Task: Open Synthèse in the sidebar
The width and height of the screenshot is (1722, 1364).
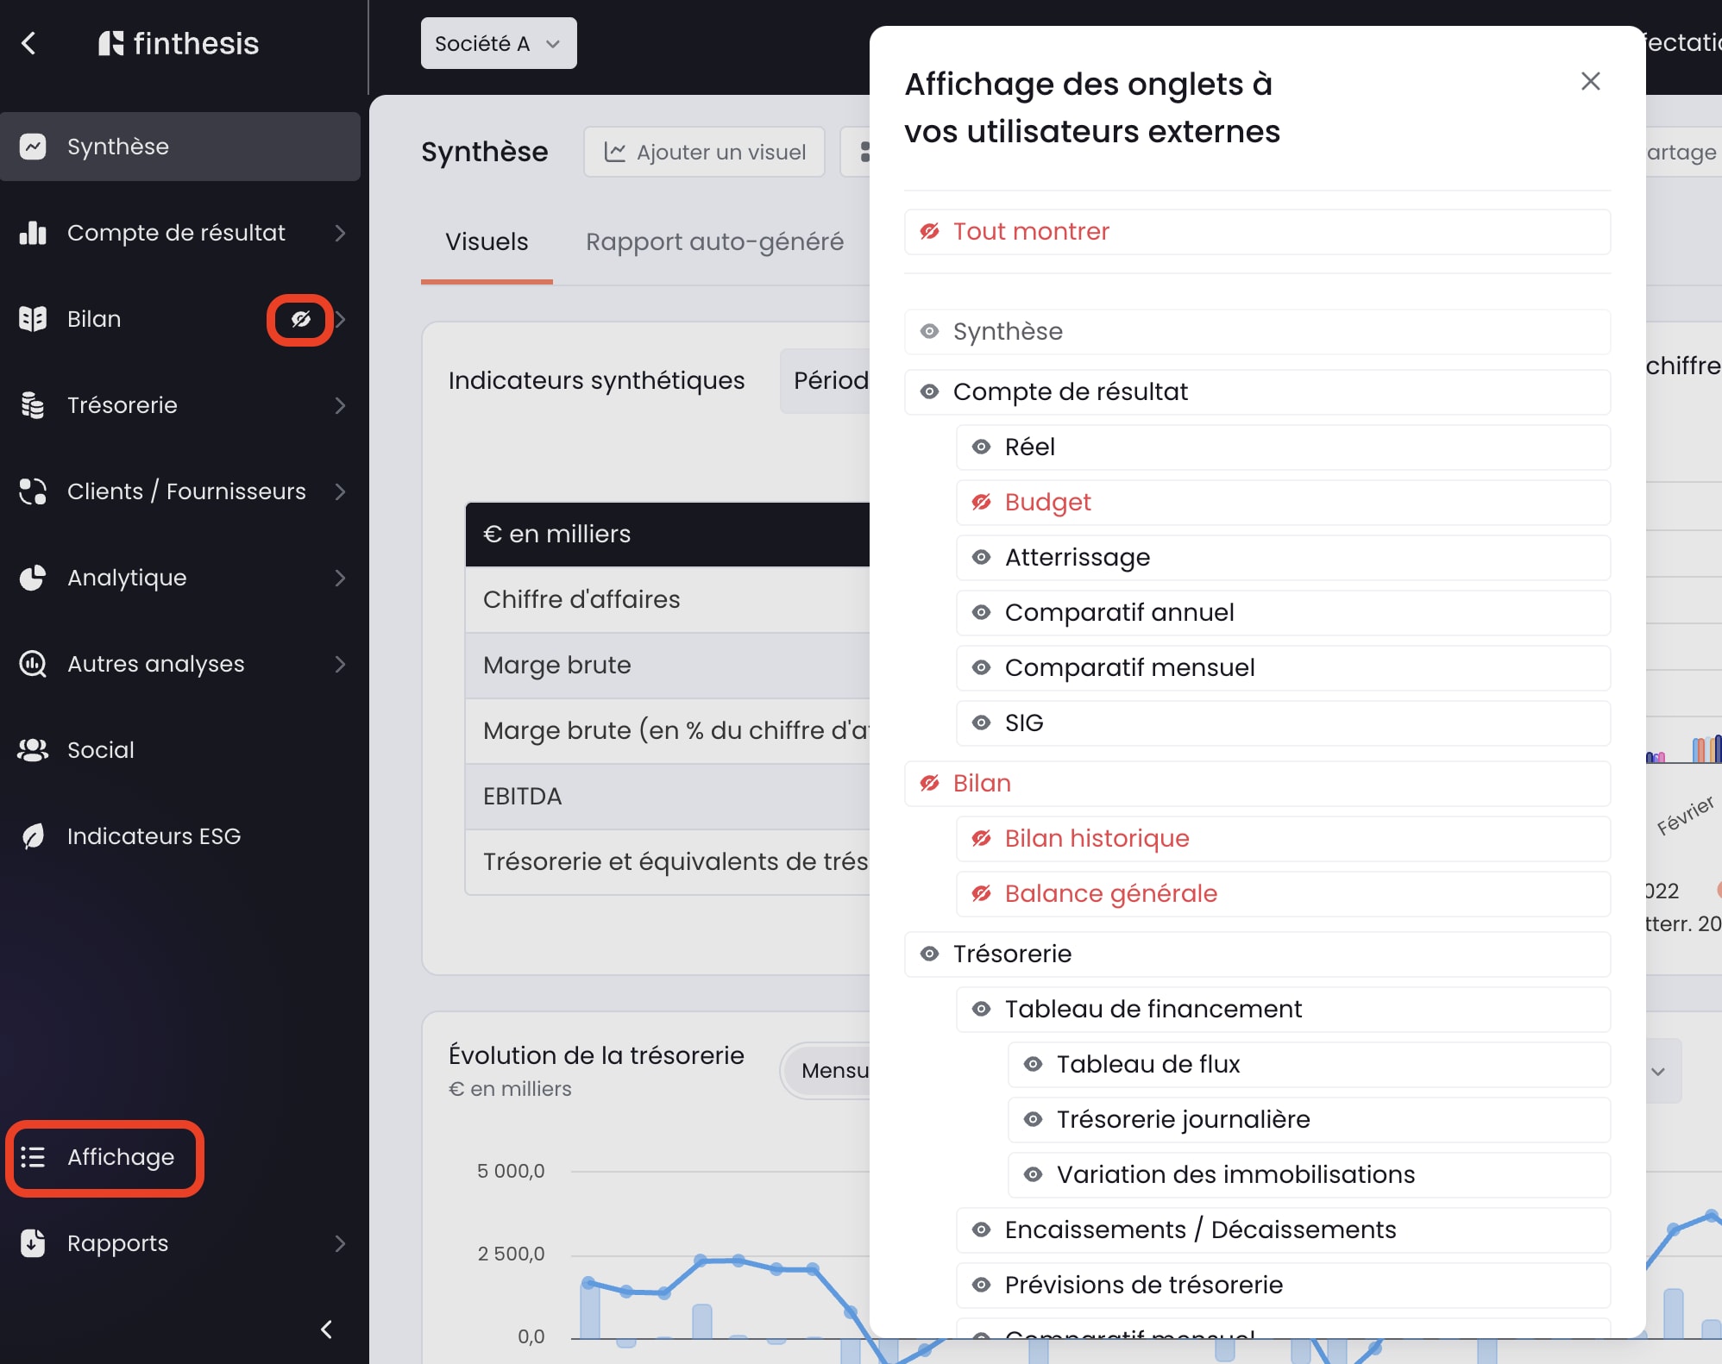Action: point(180,147)
